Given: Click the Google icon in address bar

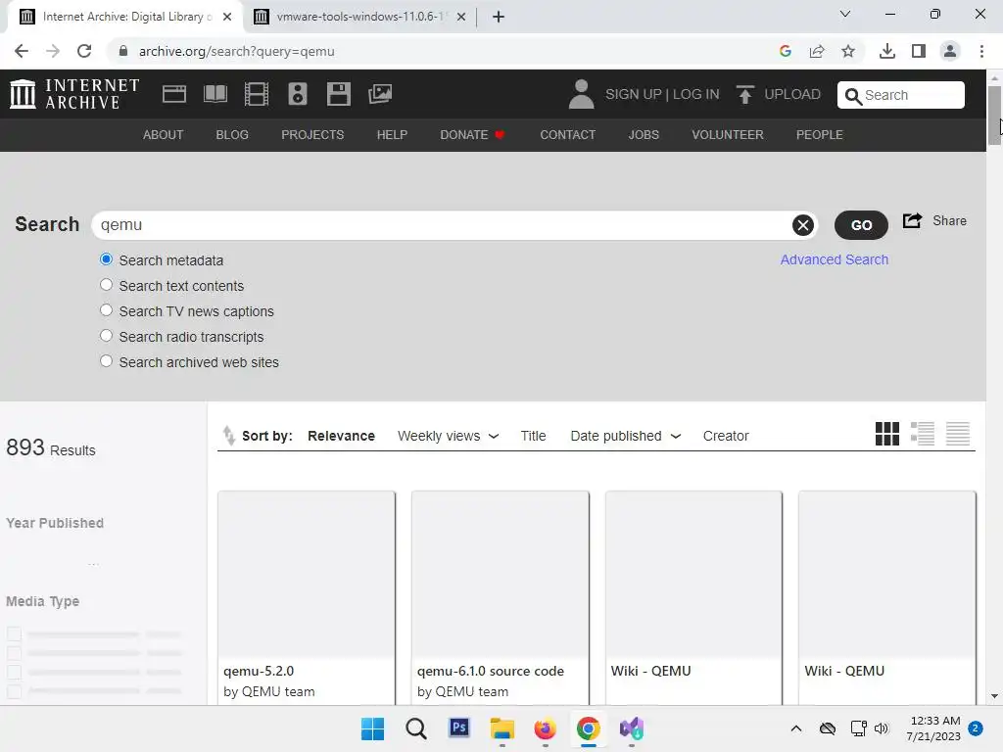Looking at the screenshot, I should tap(786, 51).
